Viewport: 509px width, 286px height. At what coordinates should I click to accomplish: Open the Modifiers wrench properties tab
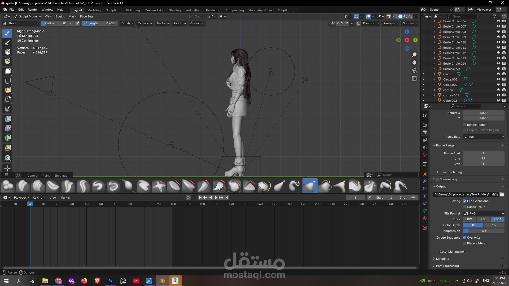425,181
